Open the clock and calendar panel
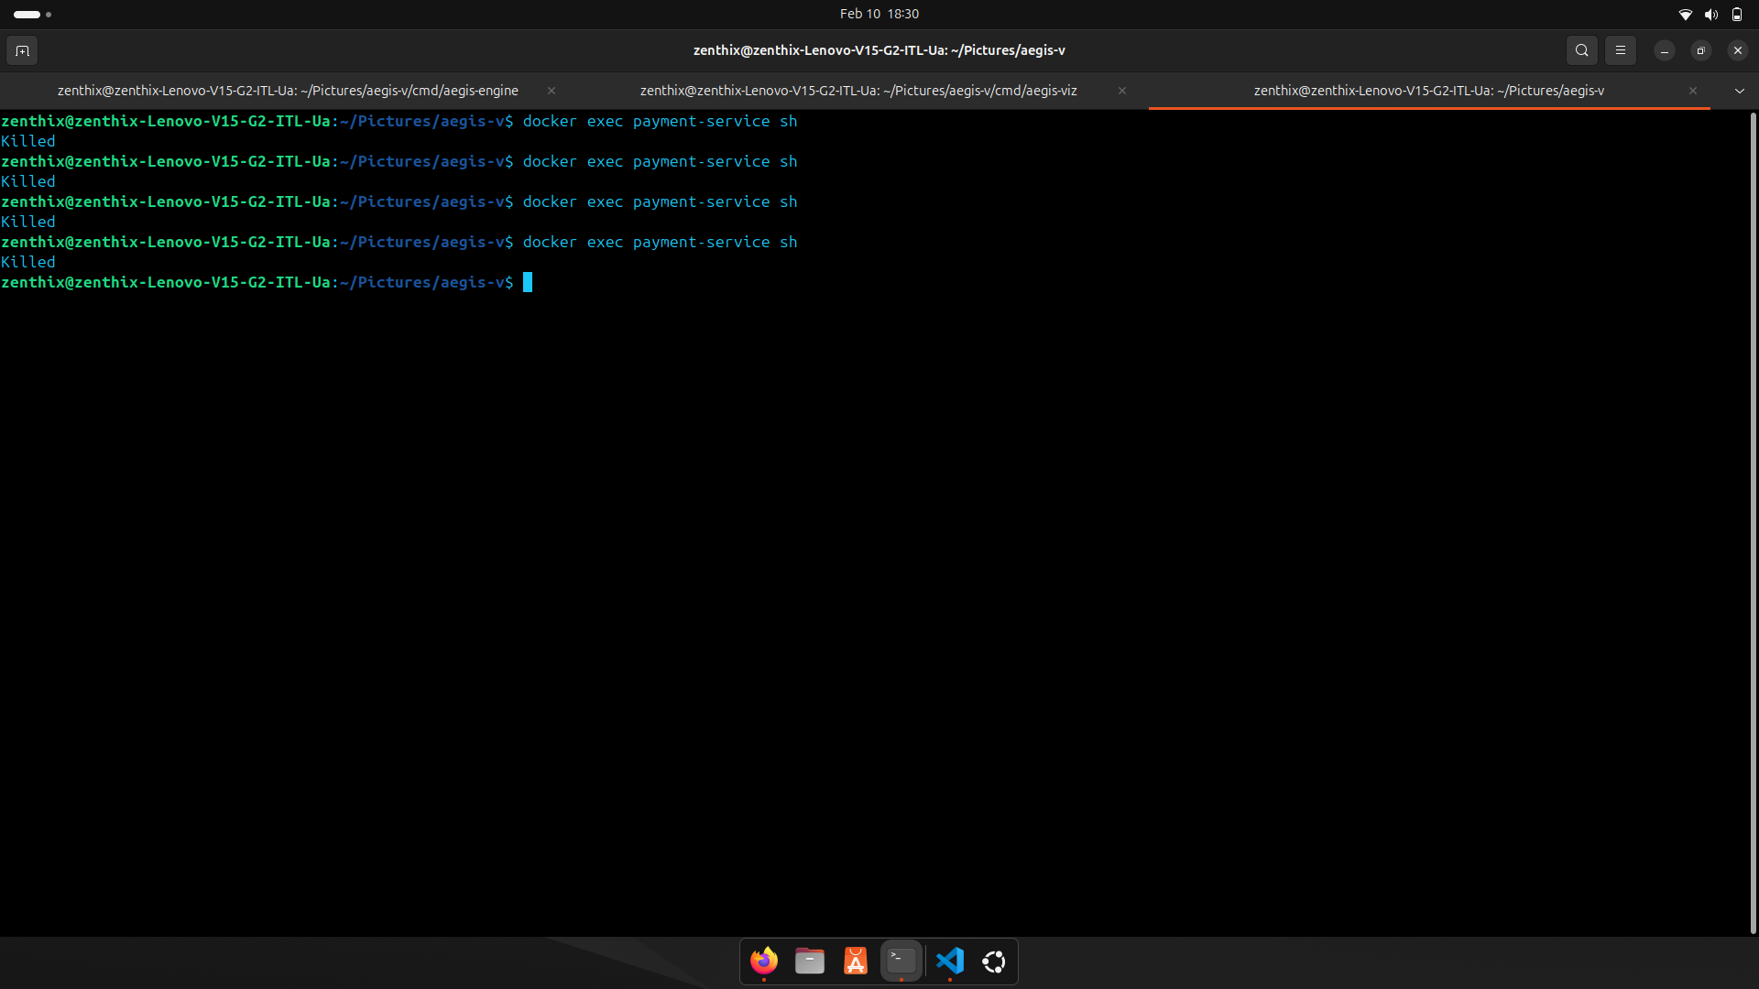Image resolution: width=1759 pixels, height=989 pixels. [x=879, y=14]
